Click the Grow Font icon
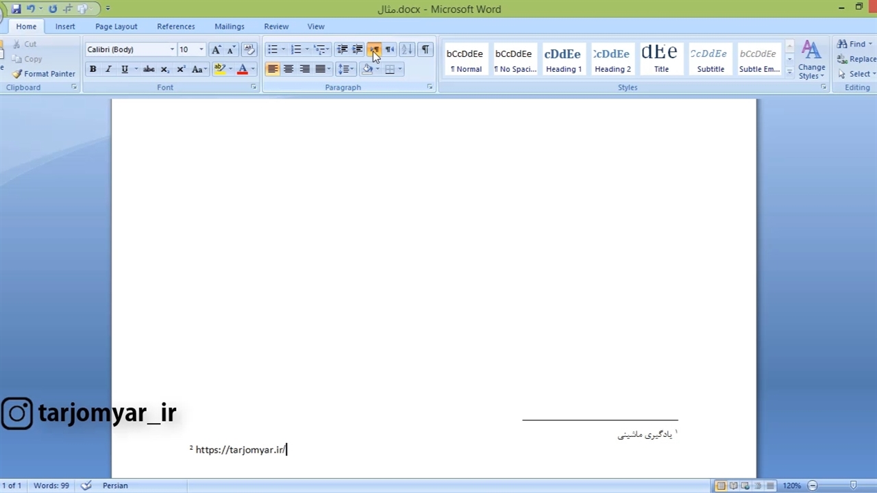877x493 pixels. [x=216, y=49]
